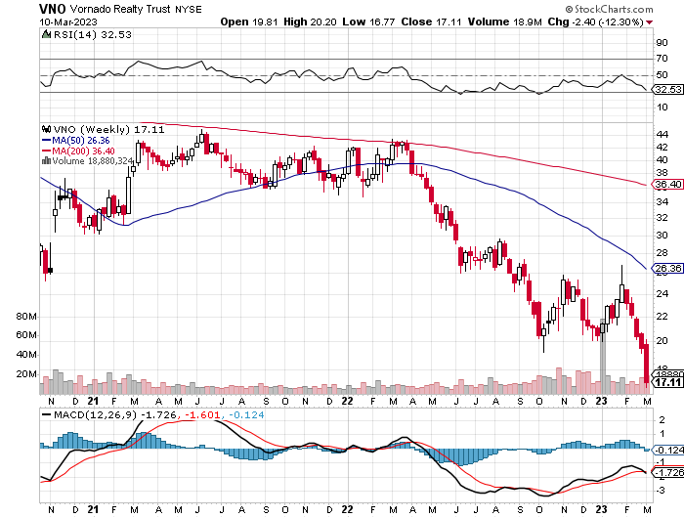Click the 34 price axis label
This screenshot has height=518, width=684.
[x=662, y=201]
